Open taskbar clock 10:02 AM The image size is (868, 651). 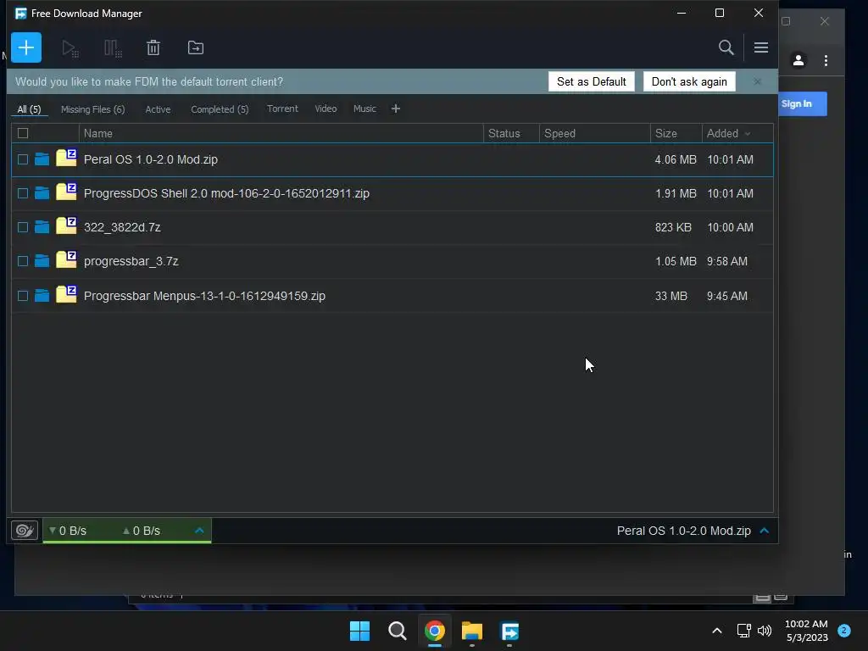(807, 631)
